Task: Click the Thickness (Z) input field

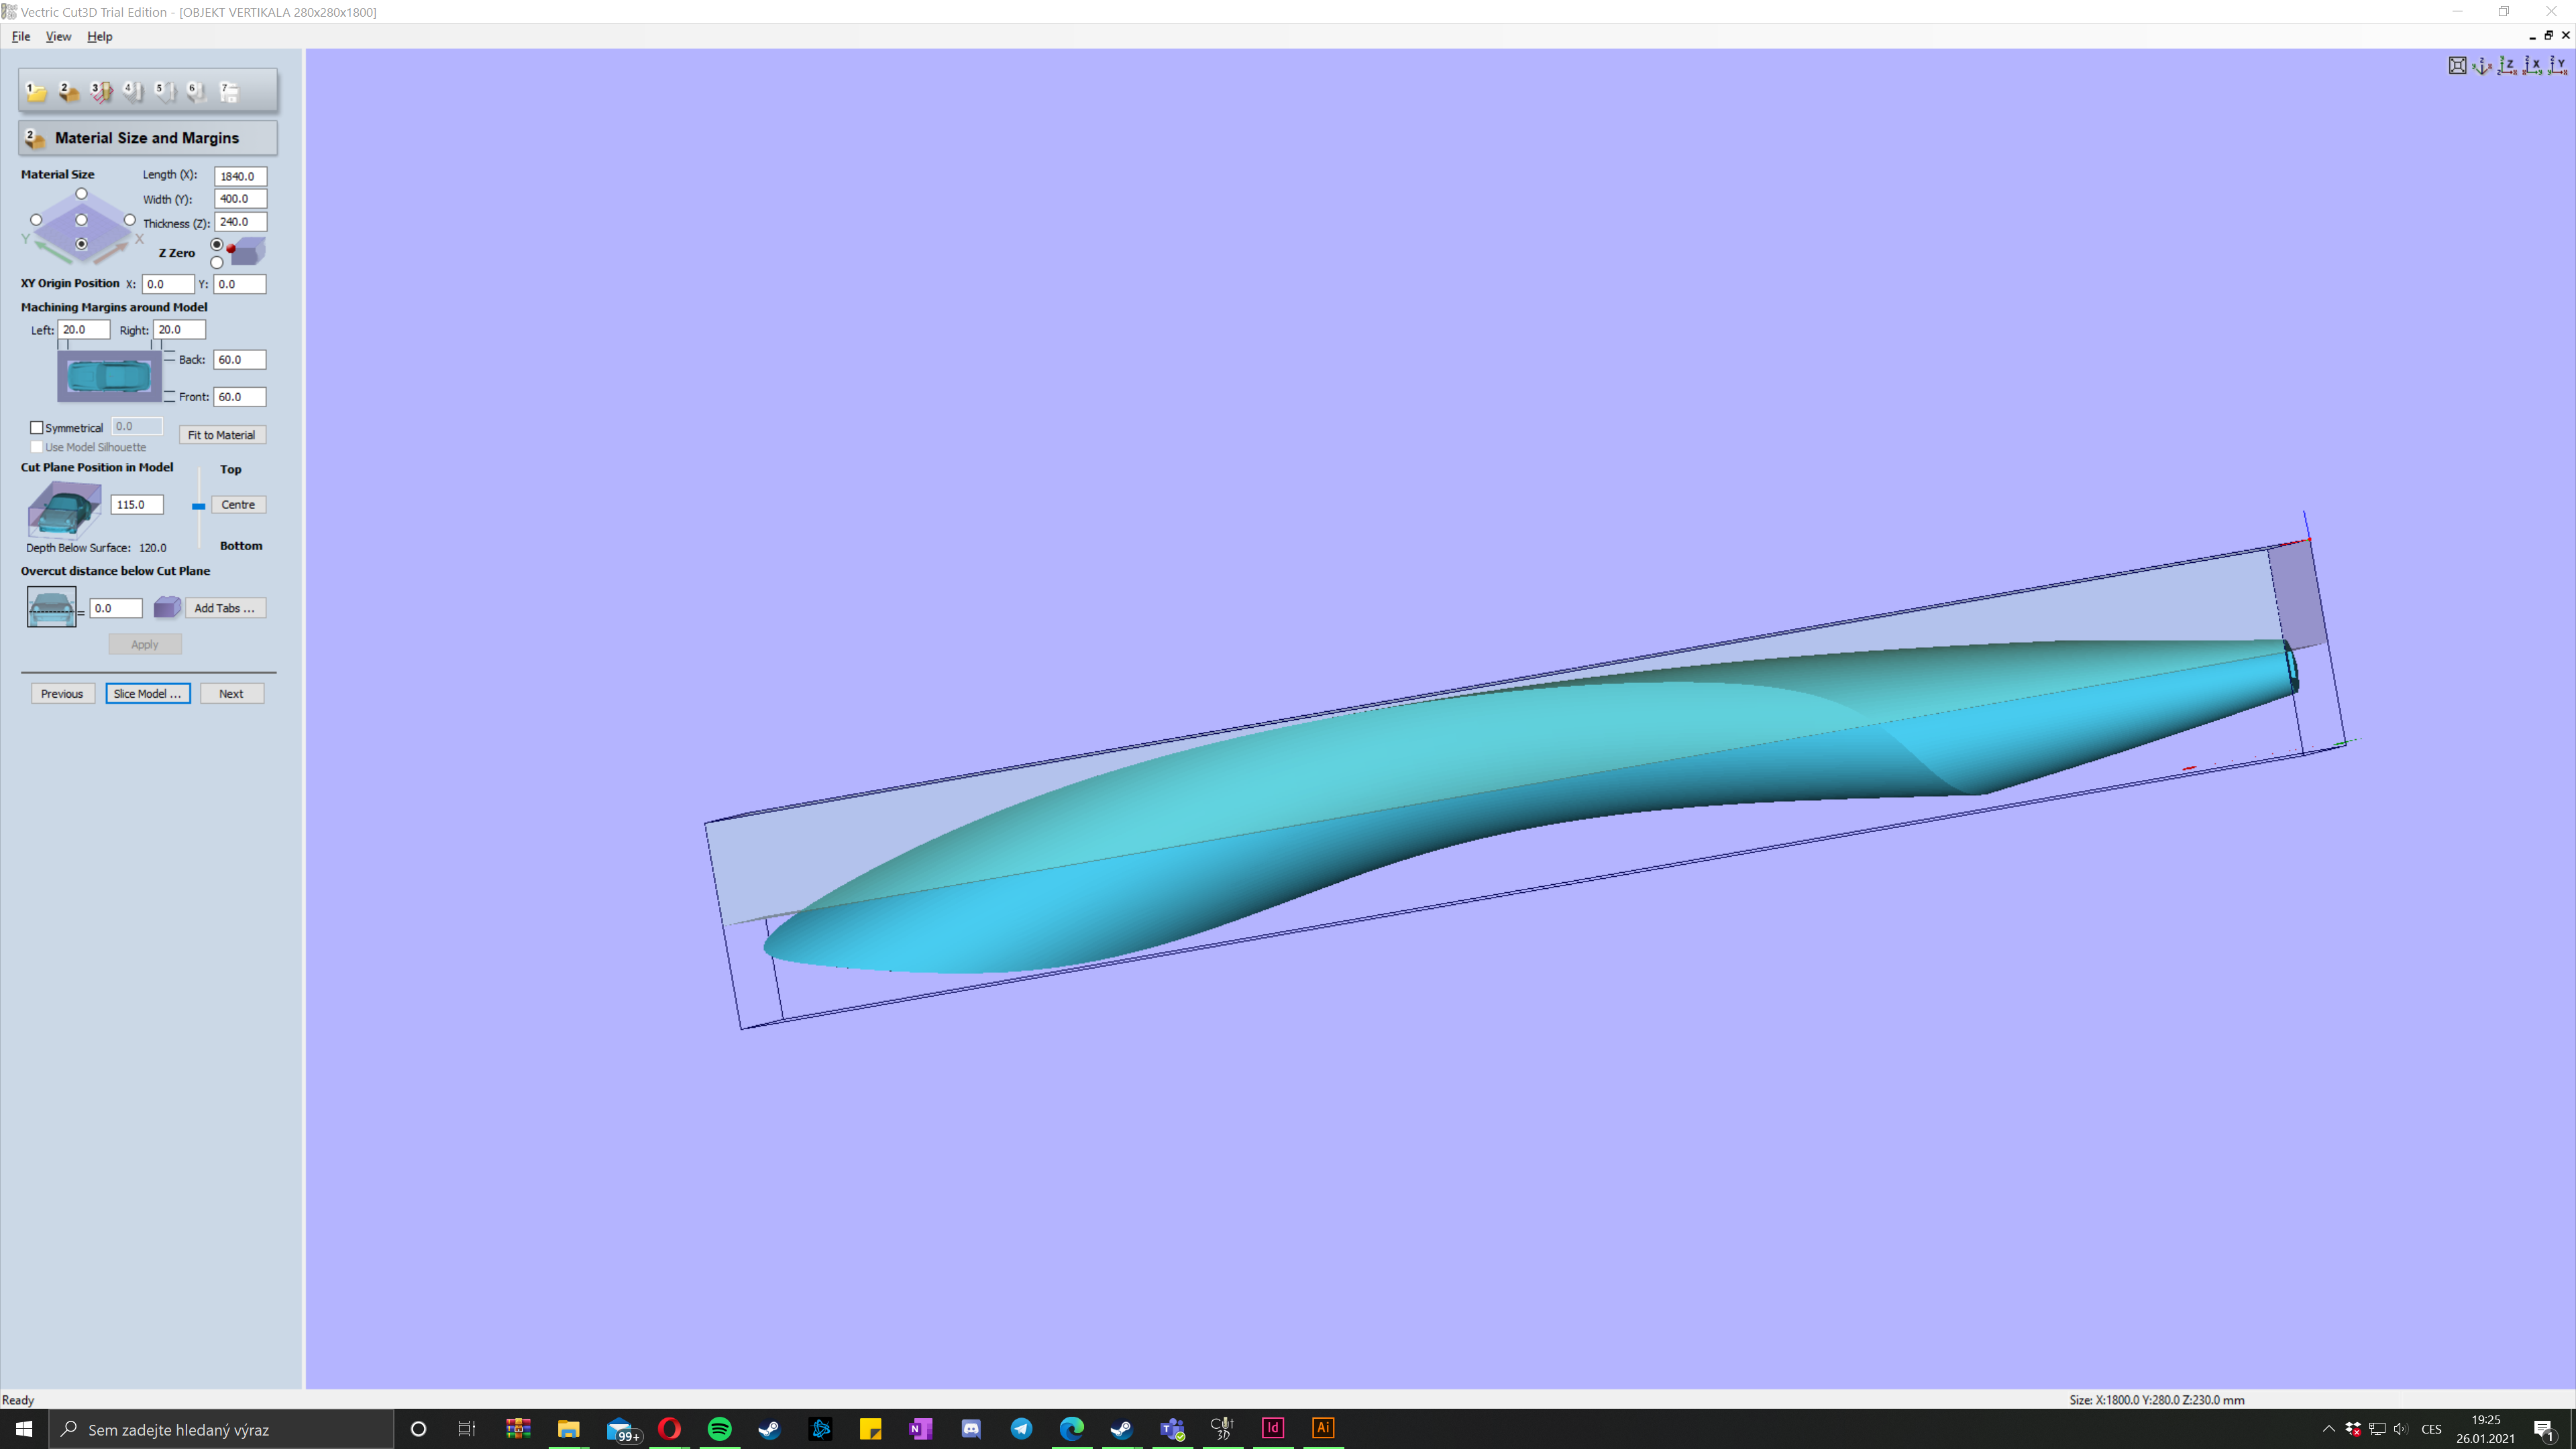Action: coord(240,222)
